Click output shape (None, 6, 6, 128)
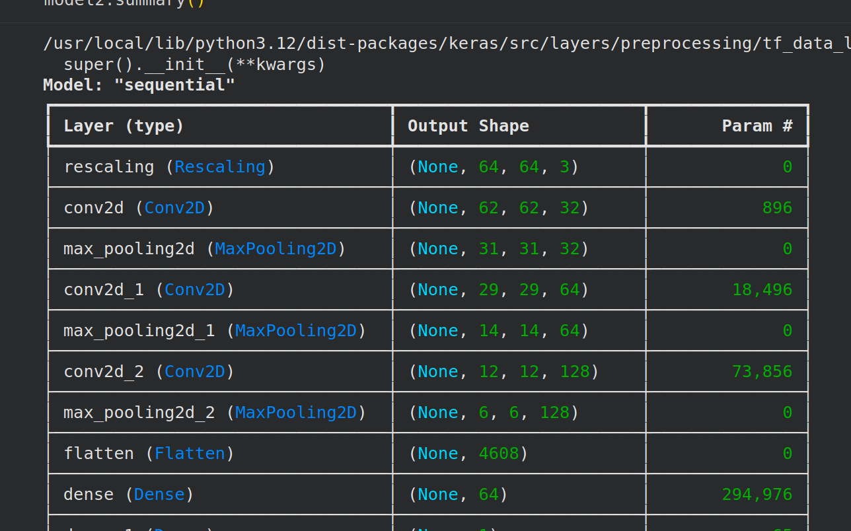Viewport: 851px width, 531px height. click(x=494, y=413)
